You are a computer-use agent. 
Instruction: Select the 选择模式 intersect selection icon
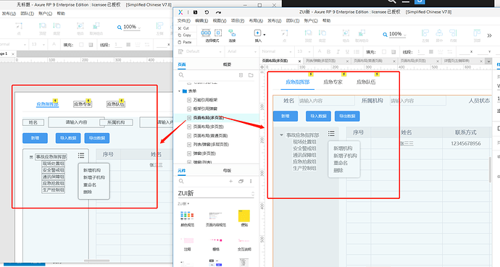206,33
